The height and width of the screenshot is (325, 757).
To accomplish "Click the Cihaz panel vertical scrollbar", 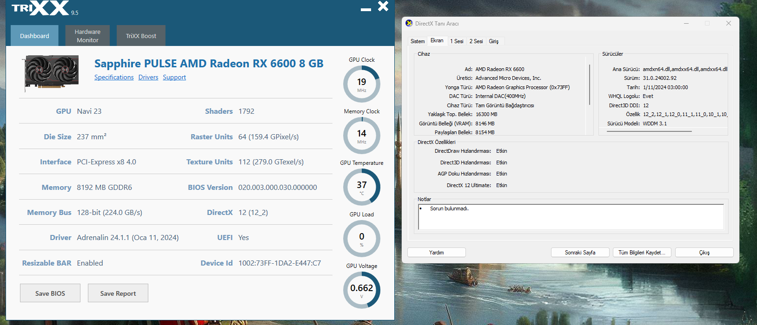I will 590,84.
